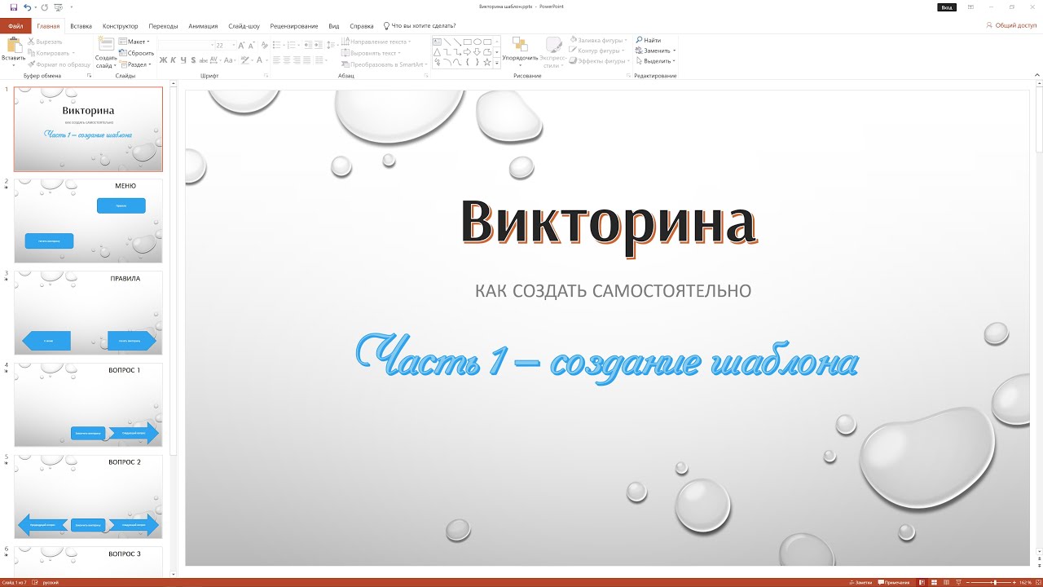1043x587 pixels.
Task: Open the Раздел section dropdown
Action: 135,64
